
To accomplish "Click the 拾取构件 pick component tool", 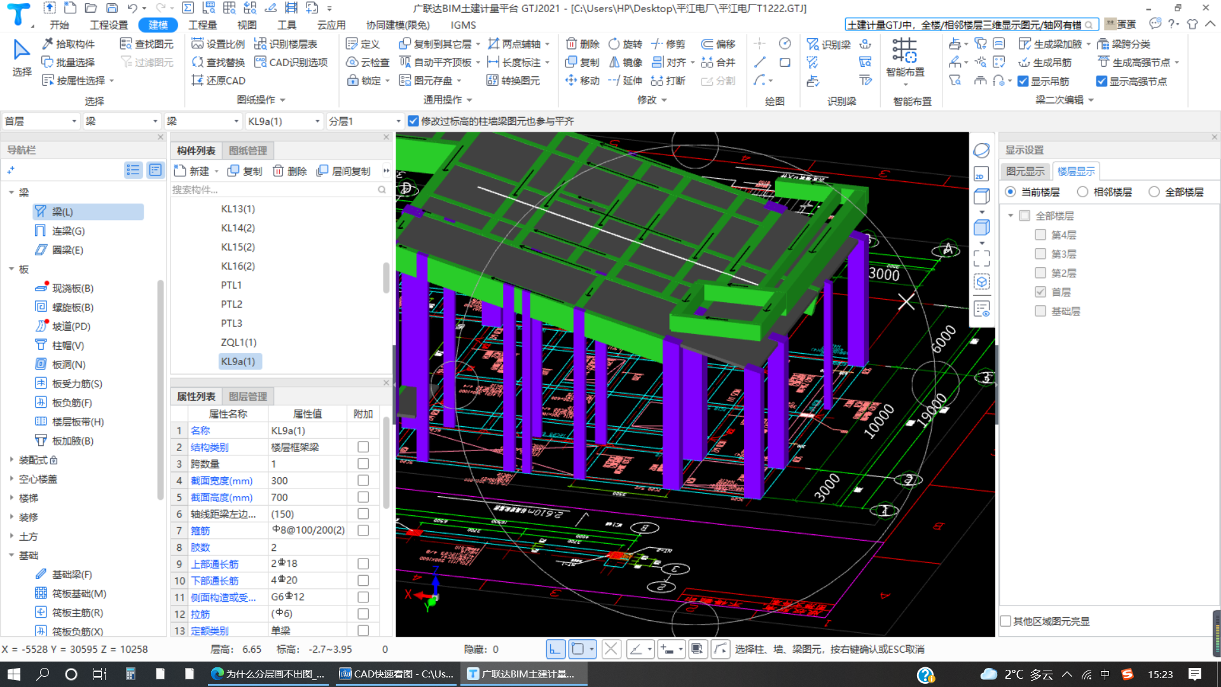I will pyautogui.click(x=69, y=44).
